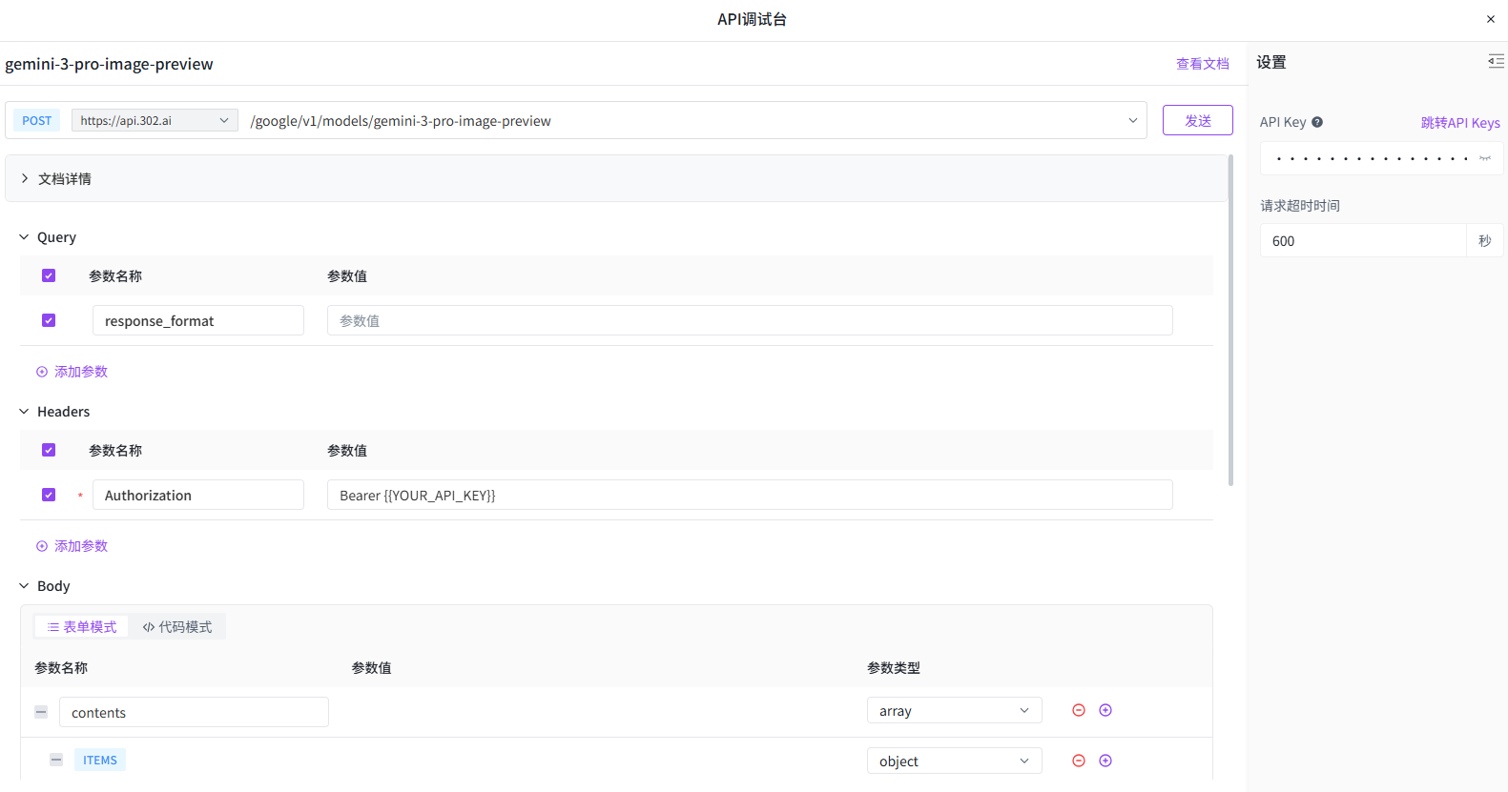Click the gemini-3-pro-image-preview title
Viewport: 1508px width, 792px height.
(x=109, y=64)
